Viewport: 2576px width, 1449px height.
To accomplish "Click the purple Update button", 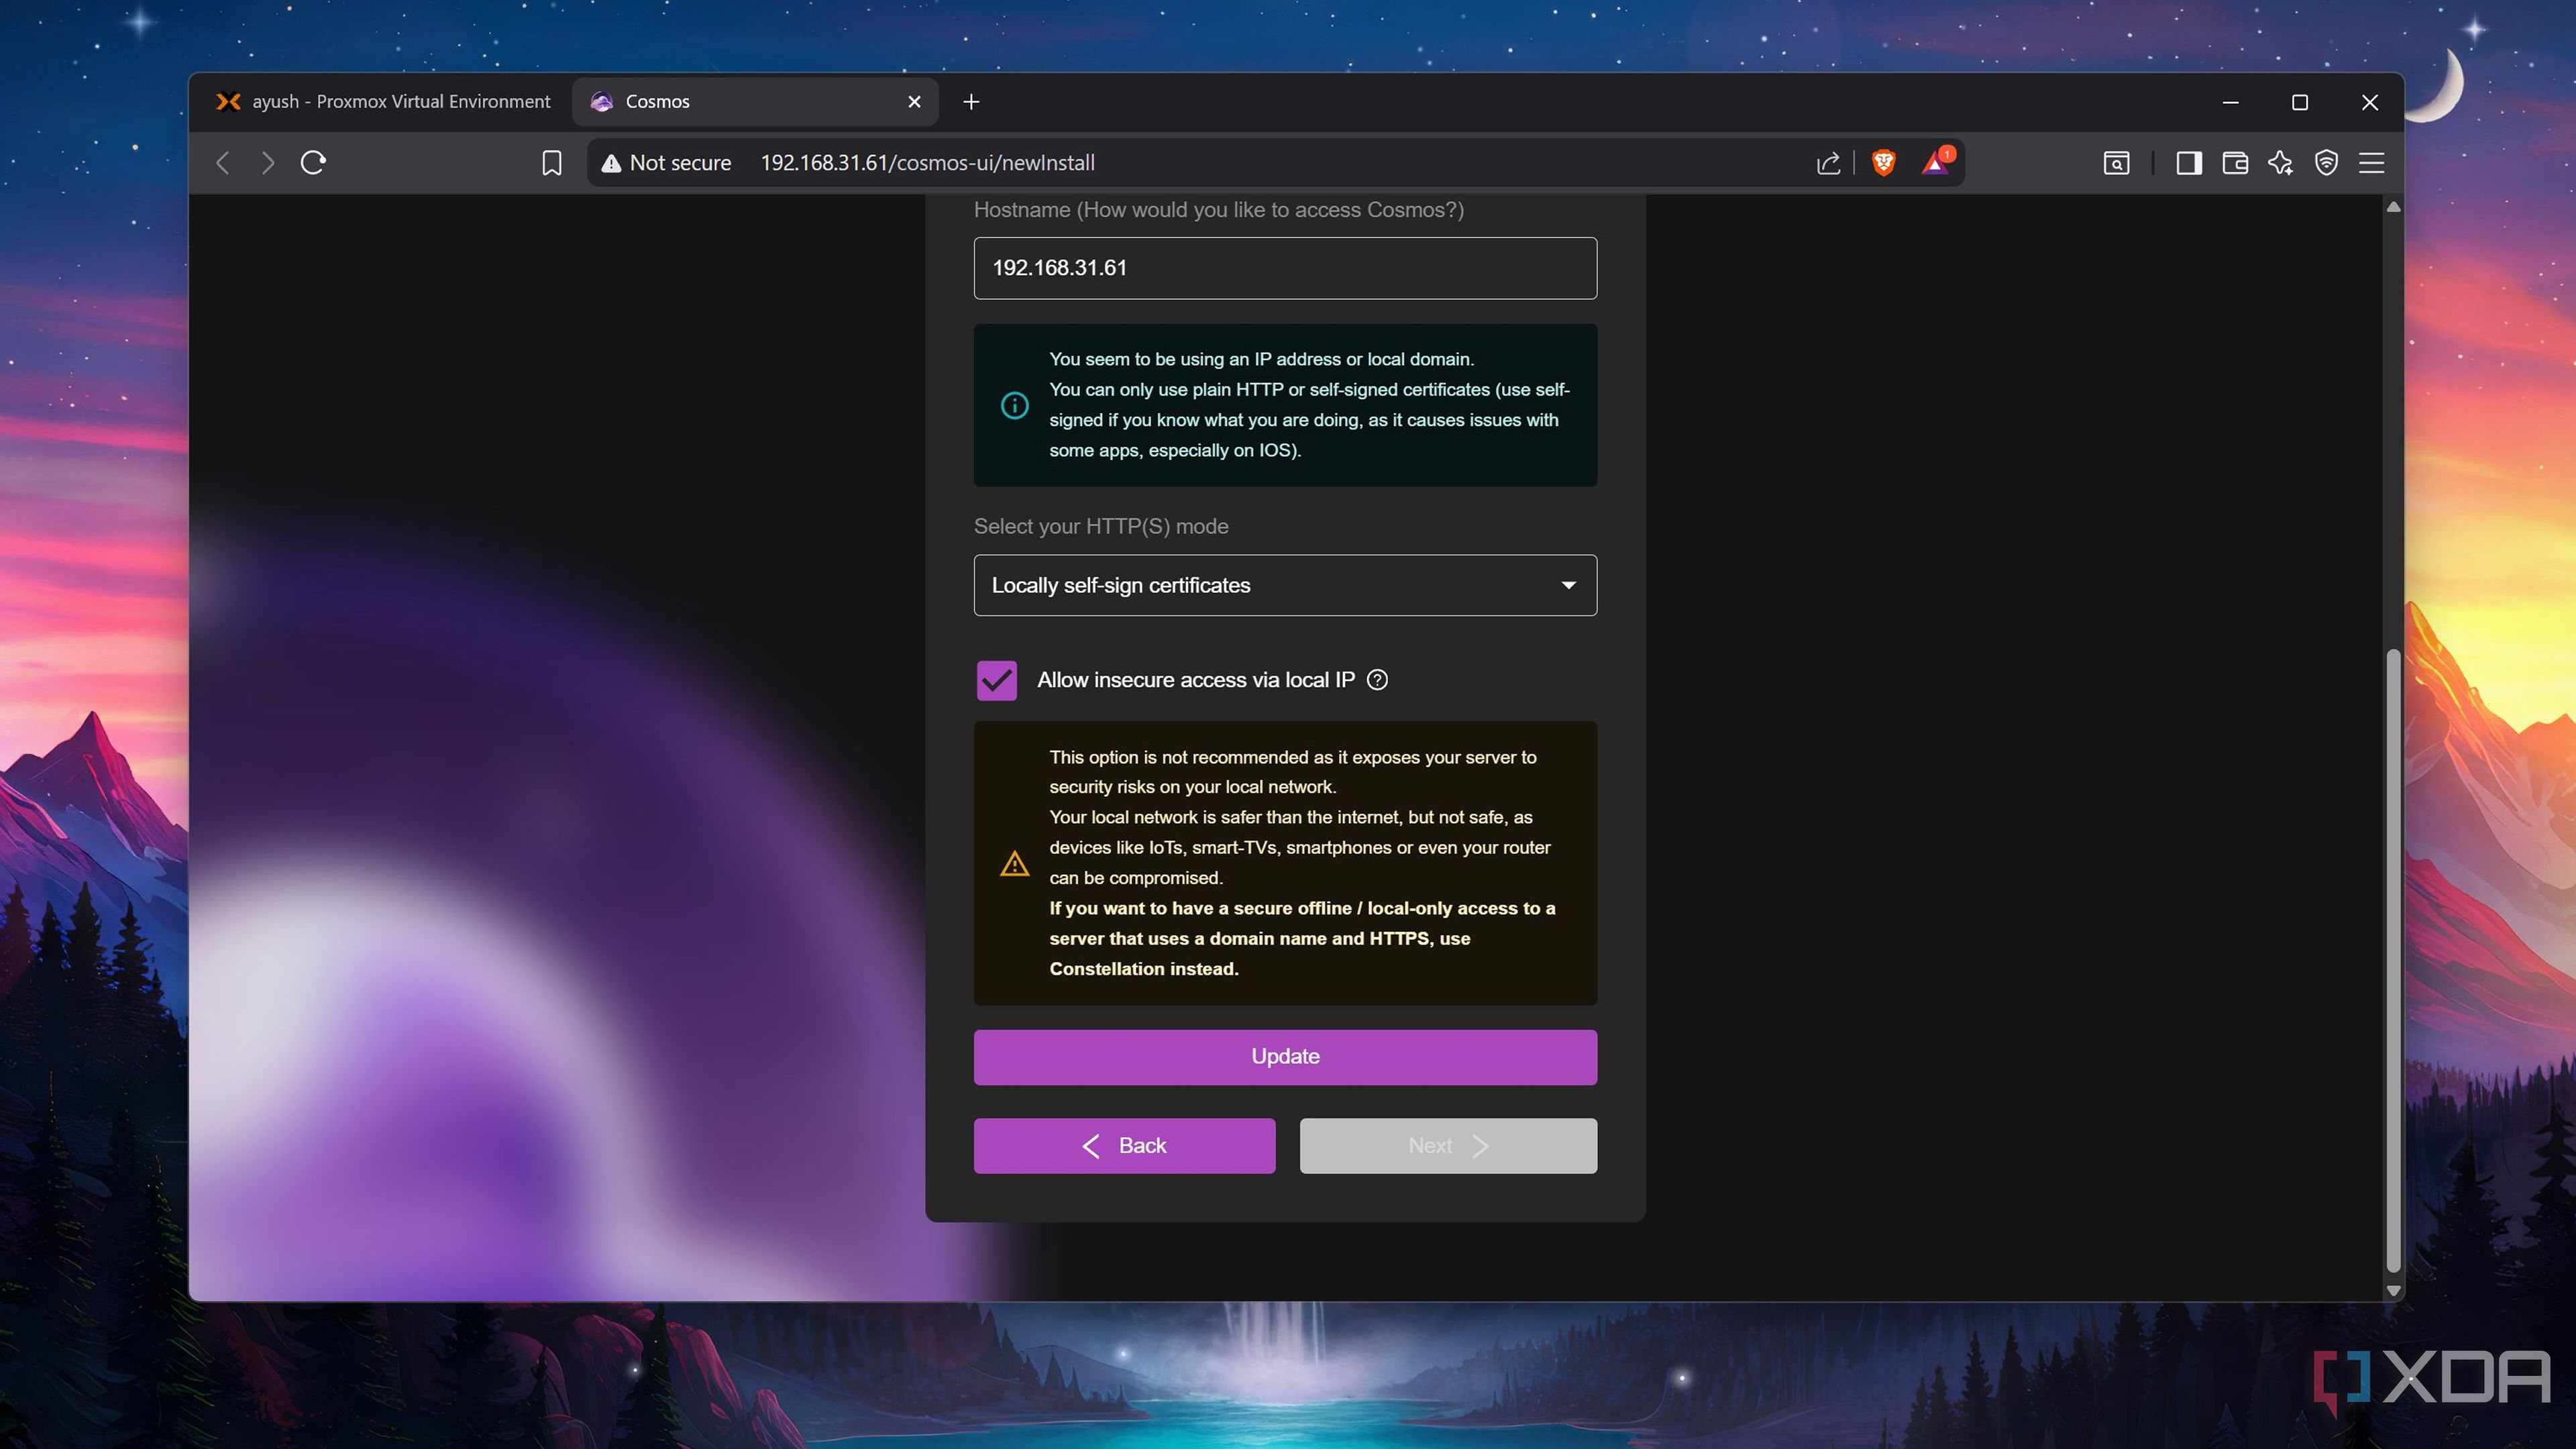I will [1285, 1057].
